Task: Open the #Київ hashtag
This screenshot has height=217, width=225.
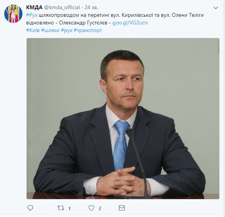Action: pyautogui.click(x=33, y=31)
